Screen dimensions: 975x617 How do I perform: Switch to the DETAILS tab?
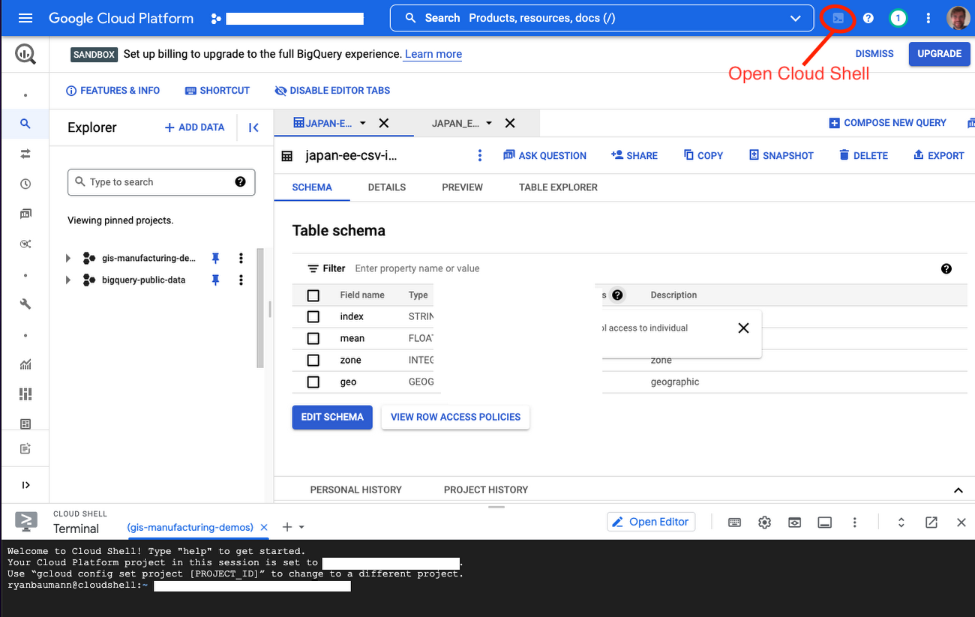click(387, 187)
